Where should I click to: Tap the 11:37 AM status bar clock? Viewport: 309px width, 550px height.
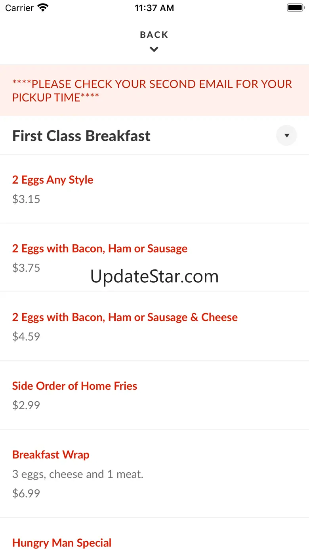pos(154,8)
